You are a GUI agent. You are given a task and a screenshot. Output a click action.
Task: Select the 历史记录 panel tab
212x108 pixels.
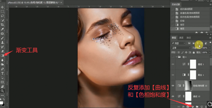tap(176, 4)
